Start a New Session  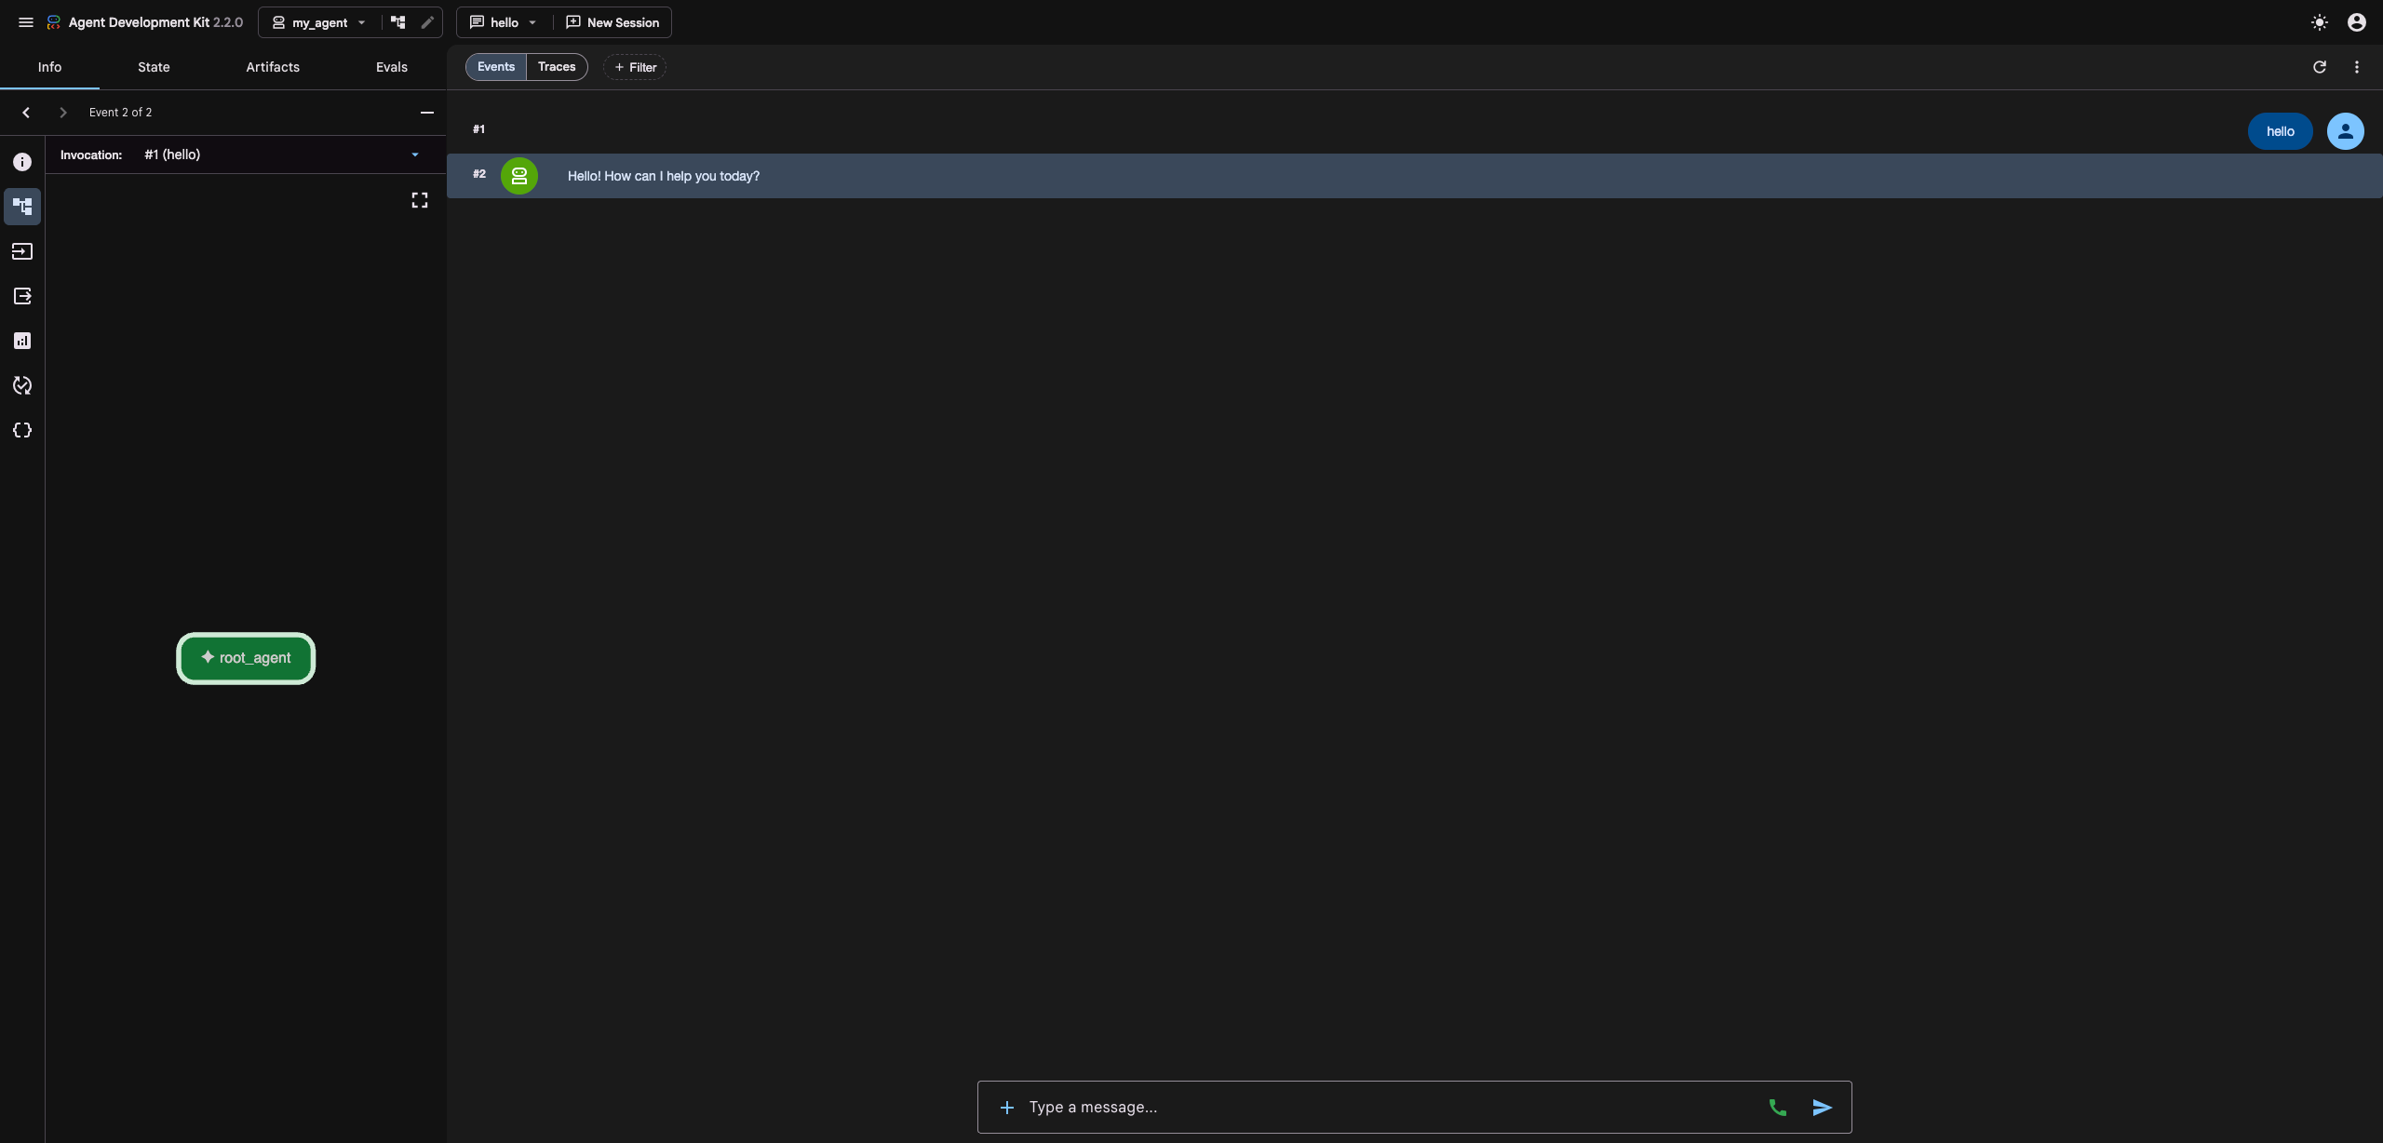point(613,22)
